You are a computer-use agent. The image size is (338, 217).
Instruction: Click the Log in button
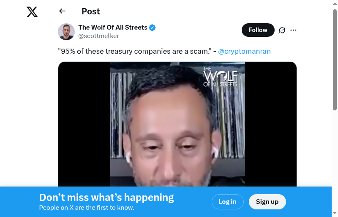(228, 202)
